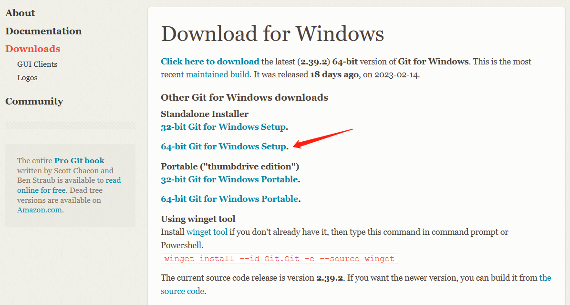Screen dimensions: 570x305
Task: Download 32-bit Git for Windows Setup
Action: [x=224, y=127]
